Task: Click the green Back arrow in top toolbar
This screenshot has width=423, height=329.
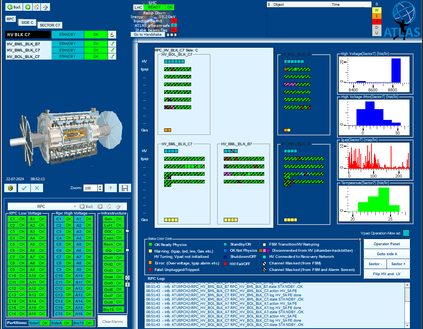Action: (14, 7)
